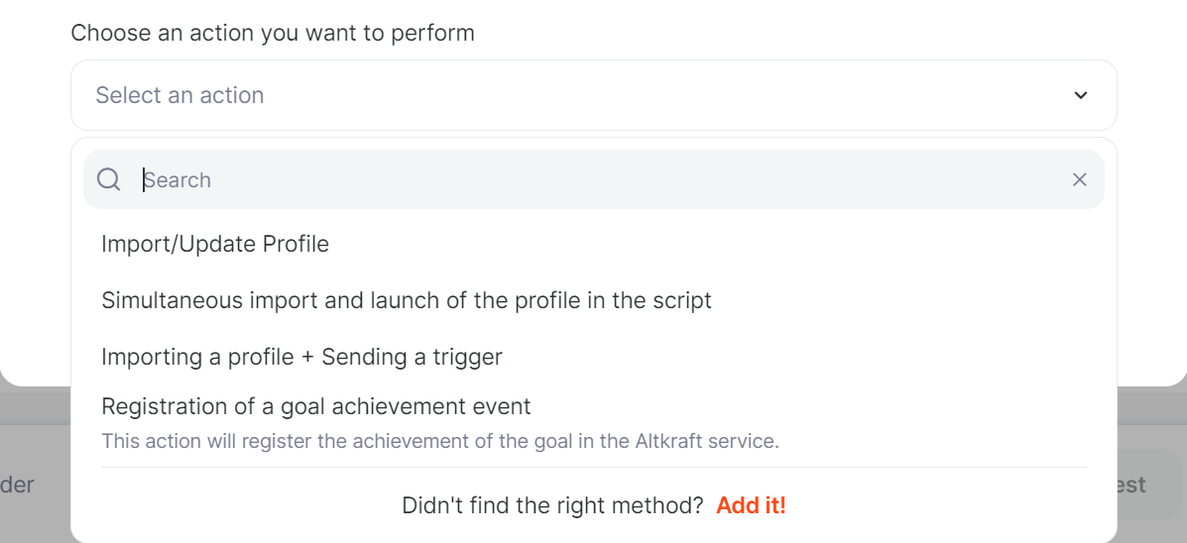Screen dimensions: 1187x543
Task: Pick 'Importing a profile + Sending a trigger'
Action: tap(593, 356)
